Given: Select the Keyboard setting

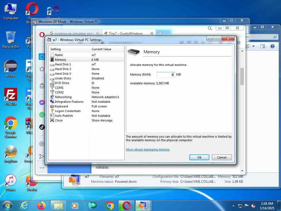Looking at the screenshot, I should [x=86, y=106].
